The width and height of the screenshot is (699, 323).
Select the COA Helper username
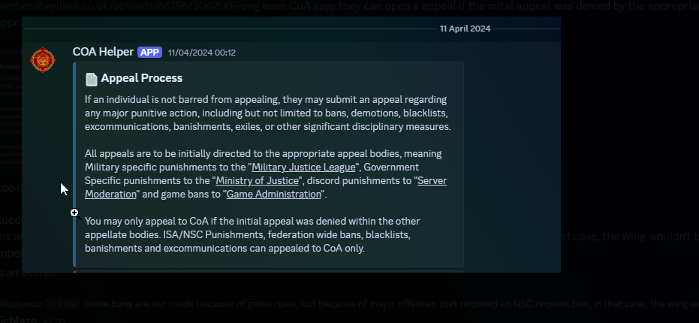click(103, 52)
